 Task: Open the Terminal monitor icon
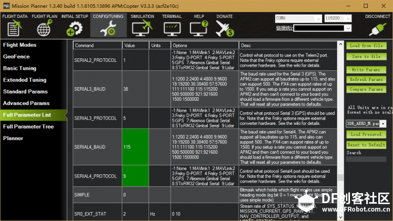[172, 28]
